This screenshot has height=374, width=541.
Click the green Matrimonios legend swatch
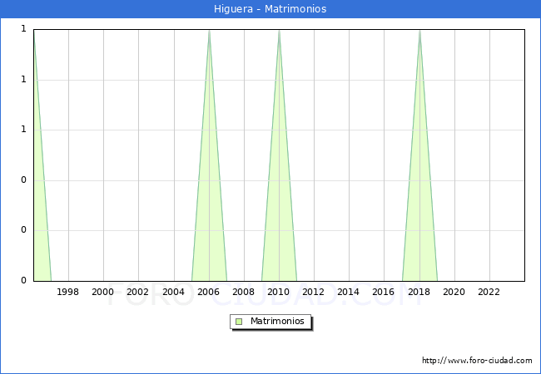239,321
